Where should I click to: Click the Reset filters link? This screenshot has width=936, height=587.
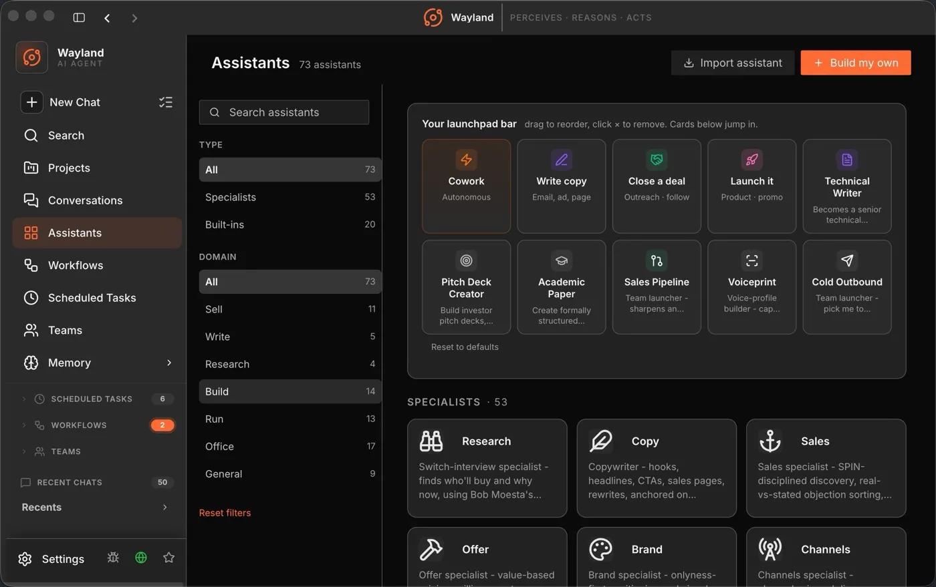(225, 513)
